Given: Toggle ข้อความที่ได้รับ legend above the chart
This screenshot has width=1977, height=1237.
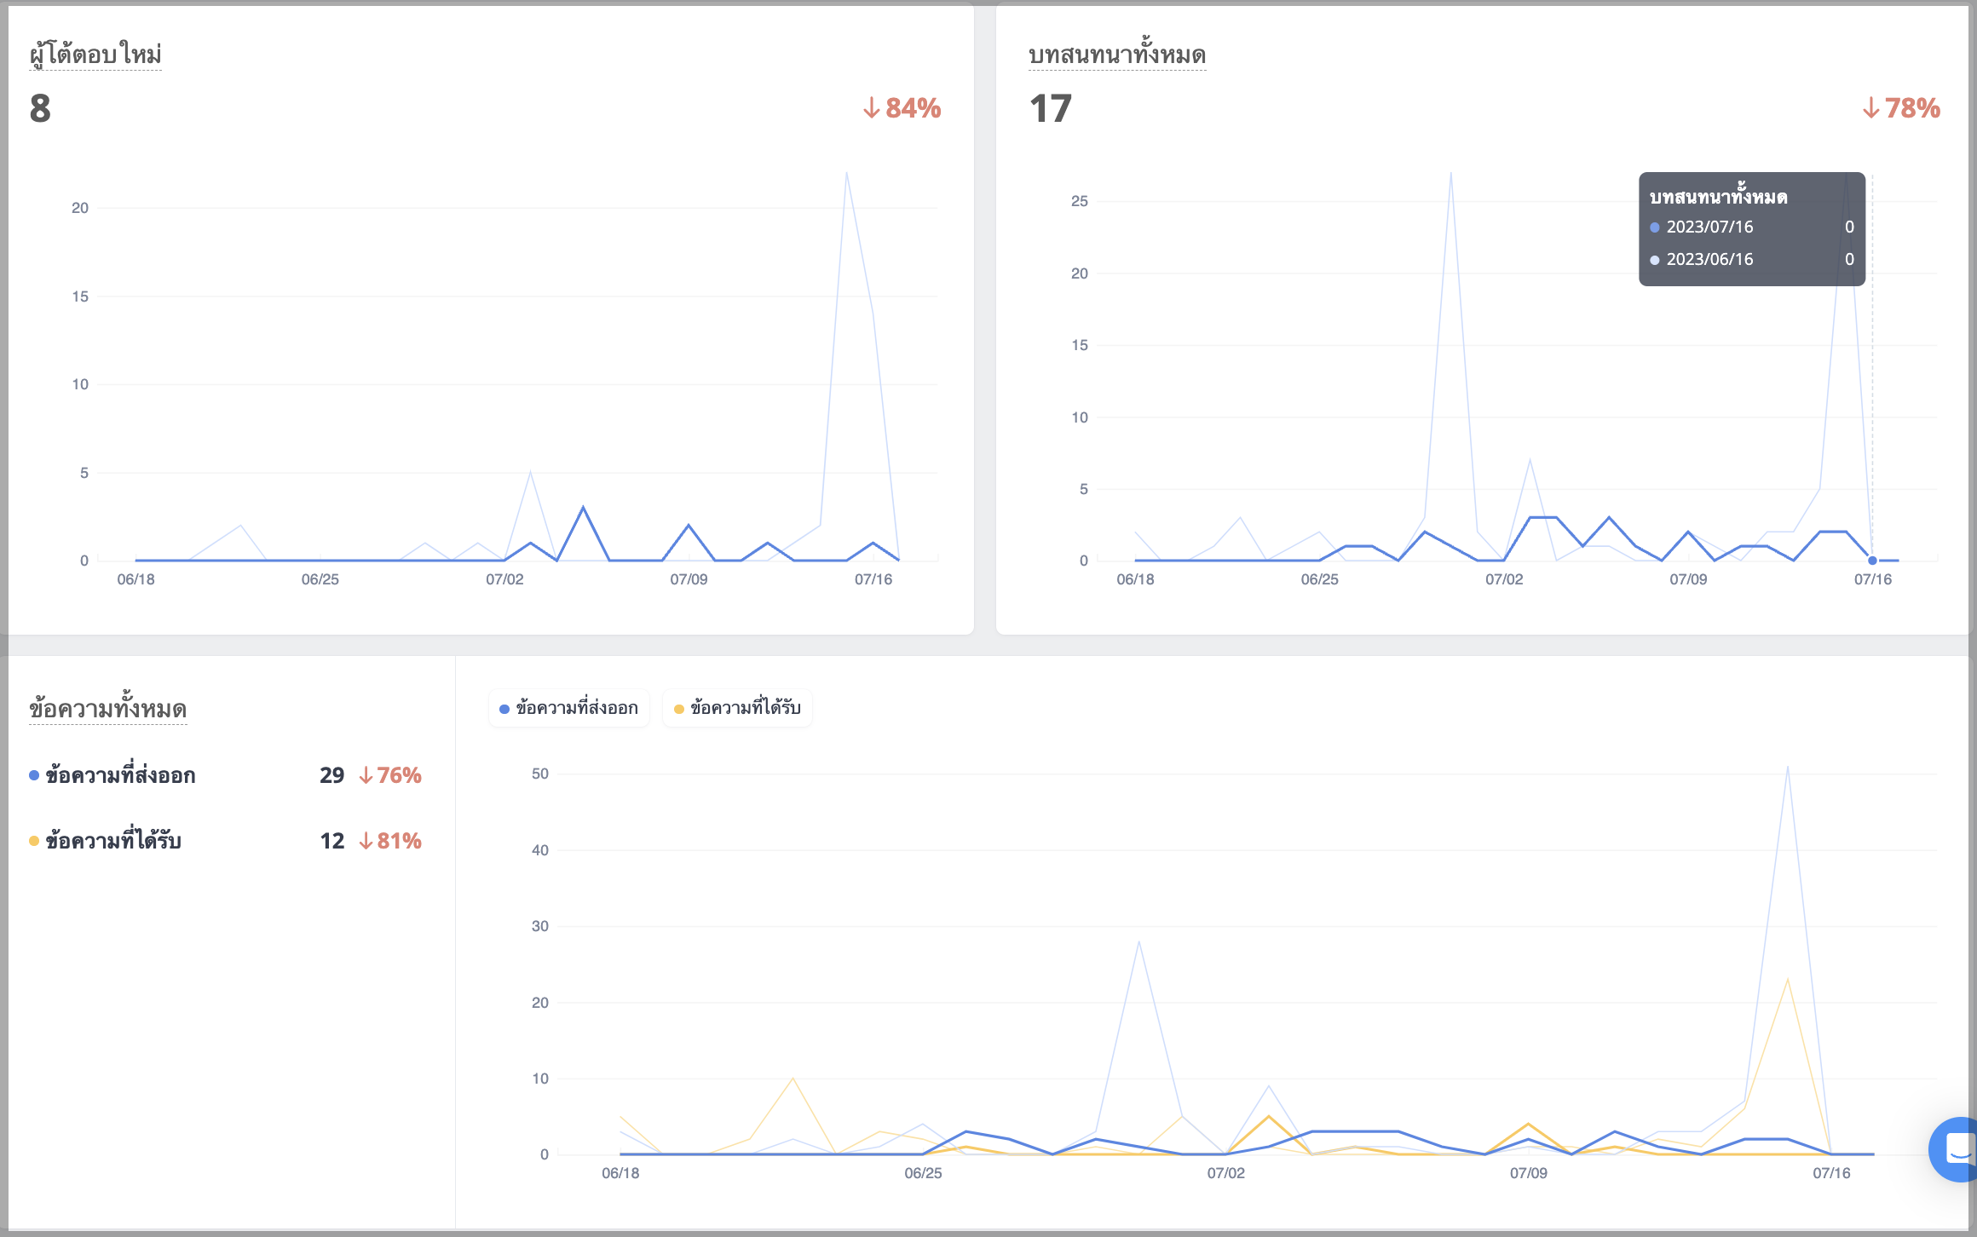Looking at the screenshot, I should 737,708.
